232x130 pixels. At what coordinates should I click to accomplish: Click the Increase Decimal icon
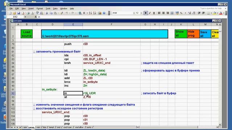tap(190, 13)
